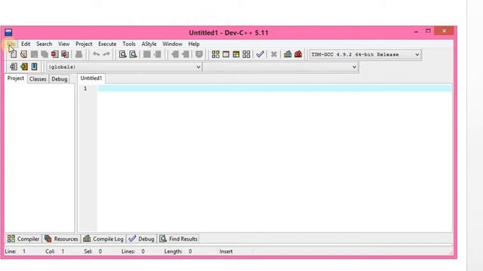Click the Undo arrow icon
Screen dimensions: 483x271
click(96, 54)
